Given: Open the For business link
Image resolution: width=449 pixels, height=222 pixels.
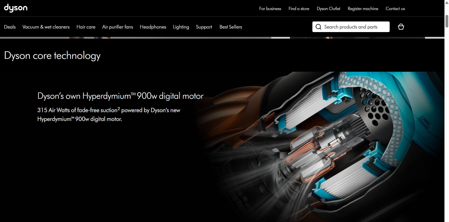Looking at the screenshot, I should pyautogui.click(x=270, y=9).
